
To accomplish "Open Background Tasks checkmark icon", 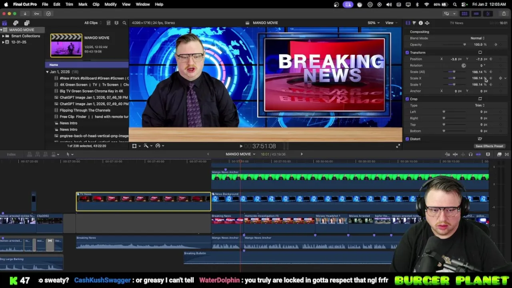I will click(48, 14).
